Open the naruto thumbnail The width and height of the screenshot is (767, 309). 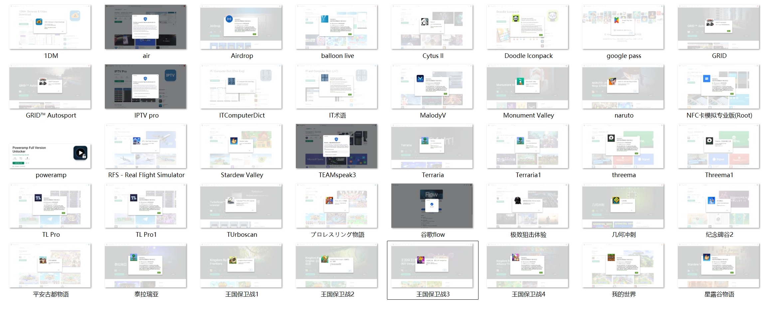point(623,87)
